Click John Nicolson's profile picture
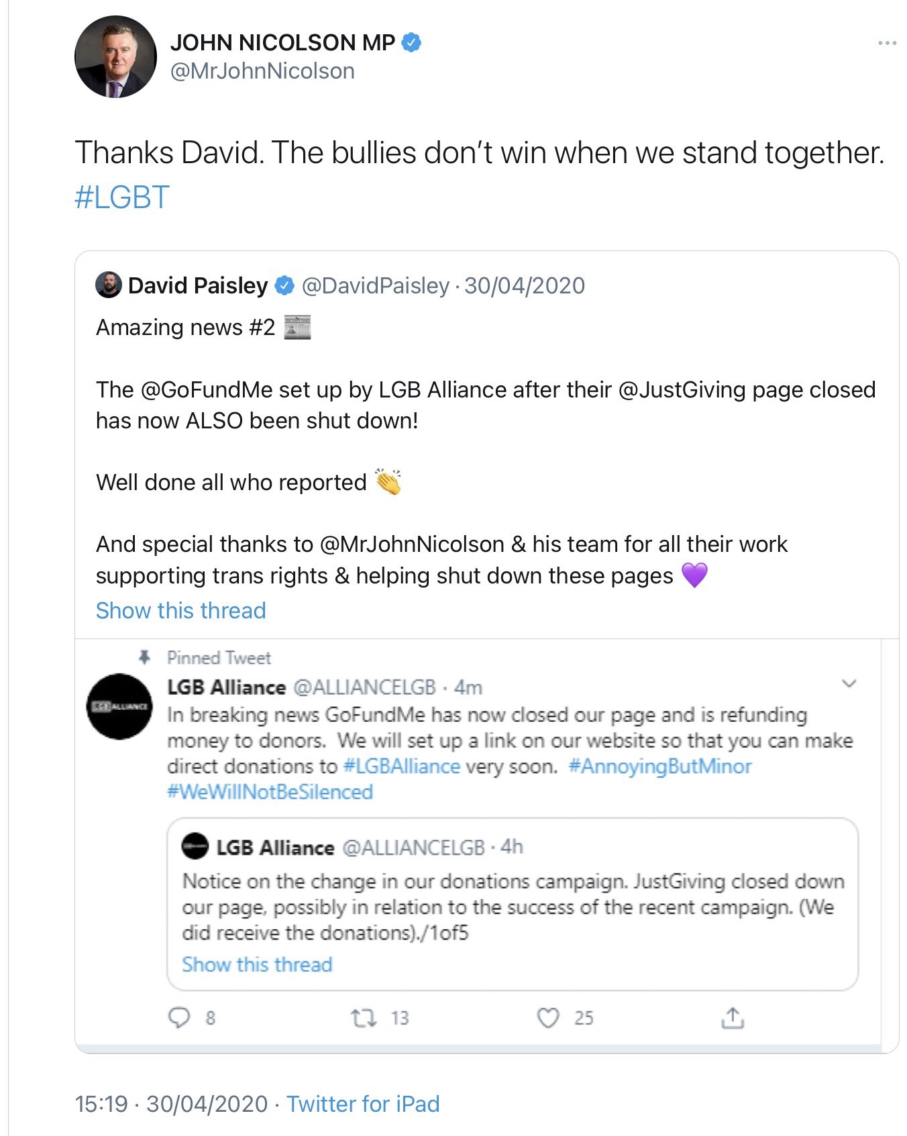The image size is (907, 1136). (x=115, y=57)
